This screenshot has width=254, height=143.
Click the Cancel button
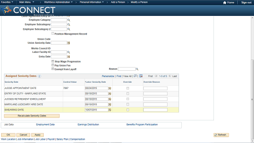[23, 135]
